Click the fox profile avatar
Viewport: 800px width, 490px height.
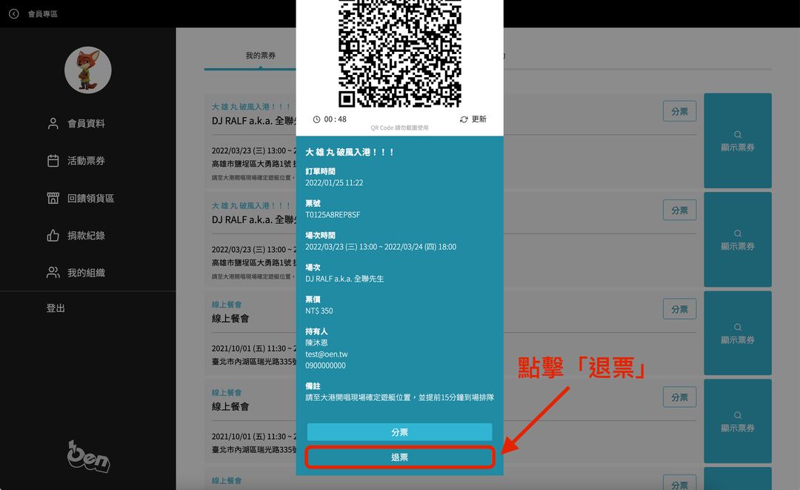click(88, 70)
